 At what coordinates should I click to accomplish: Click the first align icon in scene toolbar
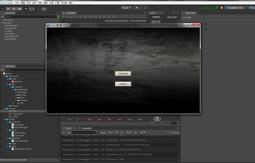point(64,17)
